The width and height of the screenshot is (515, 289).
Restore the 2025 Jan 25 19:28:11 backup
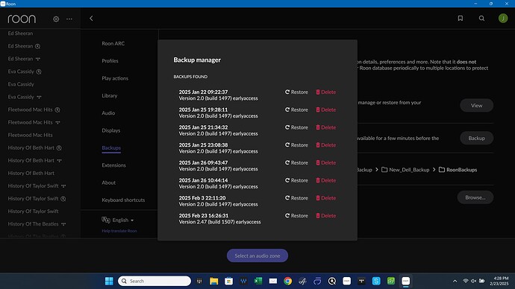click(296, 109)
